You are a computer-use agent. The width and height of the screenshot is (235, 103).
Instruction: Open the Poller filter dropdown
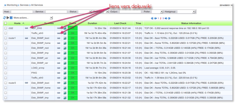point(157,11)
